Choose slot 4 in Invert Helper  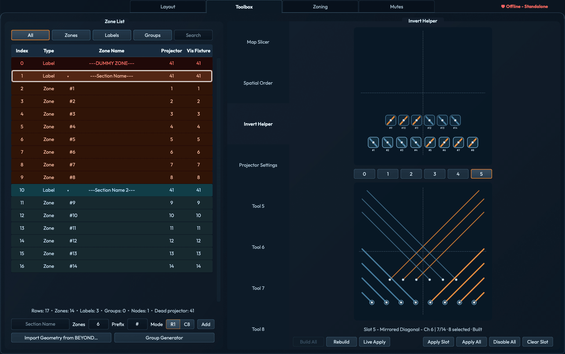458,174
